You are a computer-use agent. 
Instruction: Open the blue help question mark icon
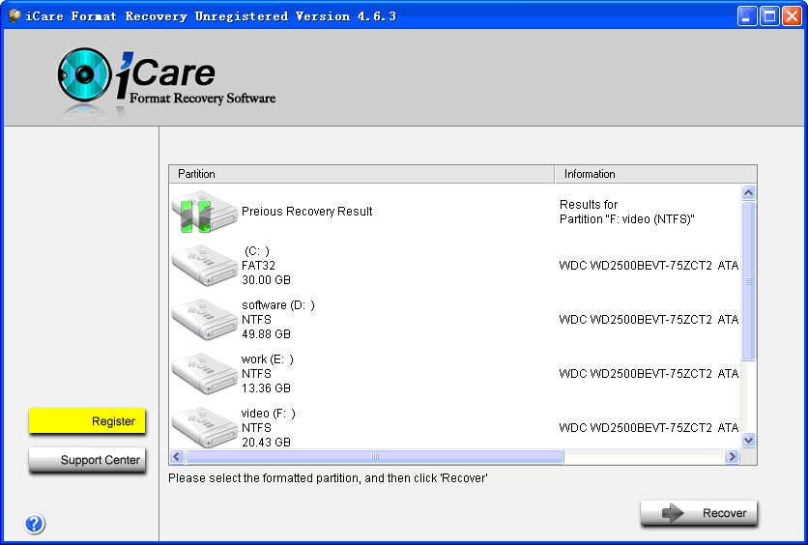[35, 524]
